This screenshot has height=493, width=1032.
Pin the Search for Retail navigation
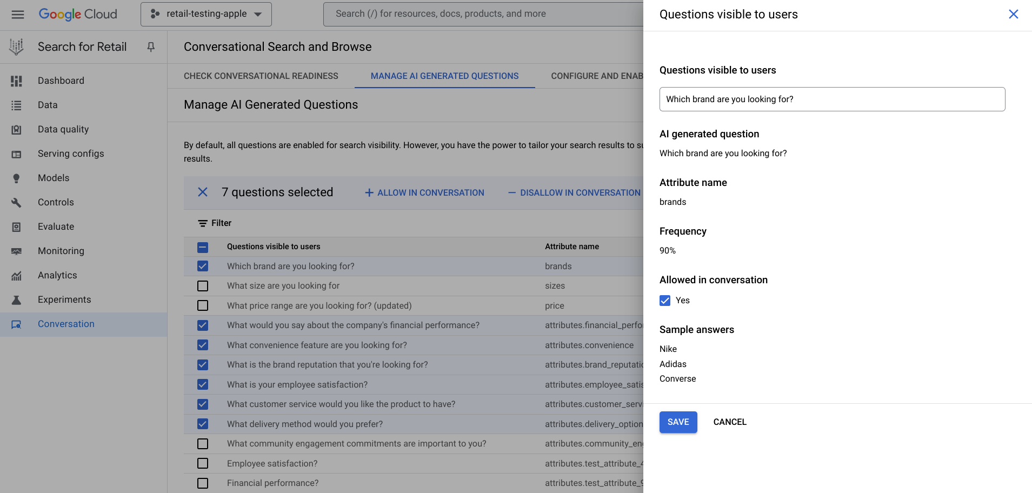[x=150, y=47]
